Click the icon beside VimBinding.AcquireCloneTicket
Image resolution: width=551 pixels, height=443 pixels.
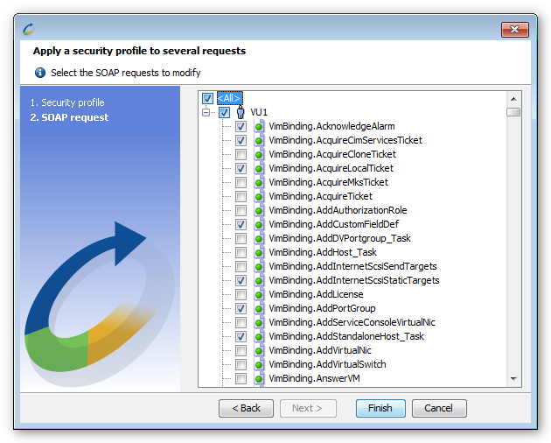point(259,154)
